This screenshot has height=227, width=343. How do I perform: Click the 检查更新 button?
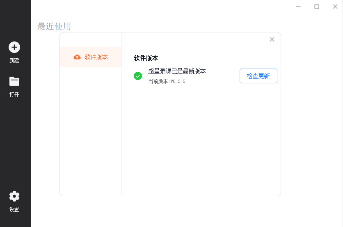pyautogui.click(x=258, y=76)
